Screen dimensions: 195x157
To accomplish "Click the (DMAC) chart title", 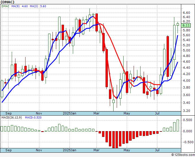I will point(7,2).
